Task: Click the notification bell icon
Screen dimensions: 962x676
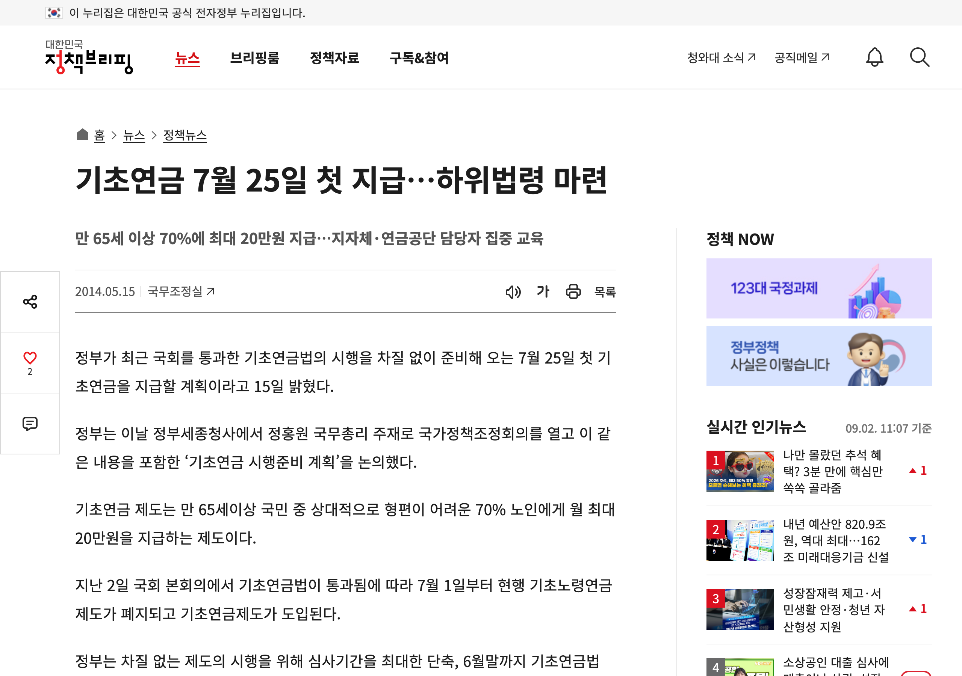Action: click(874, 57)
